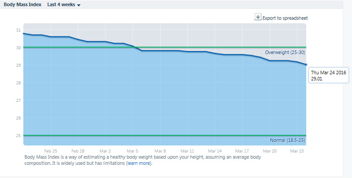
Task: Click the export download arrow icon
Action: (x=258, y=17)
